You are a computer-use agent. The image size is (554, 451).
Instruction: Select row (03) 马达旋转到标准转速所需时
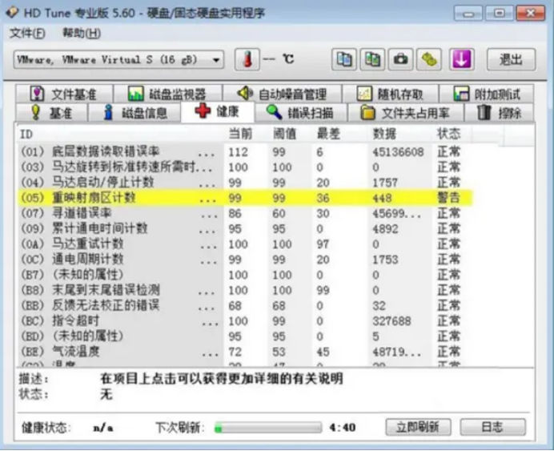[x=244, y=167]
